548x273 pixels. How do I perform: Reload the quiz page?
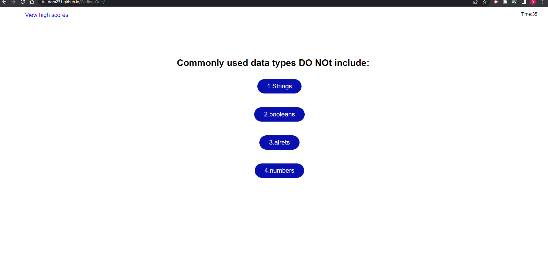tap(23, 2)
